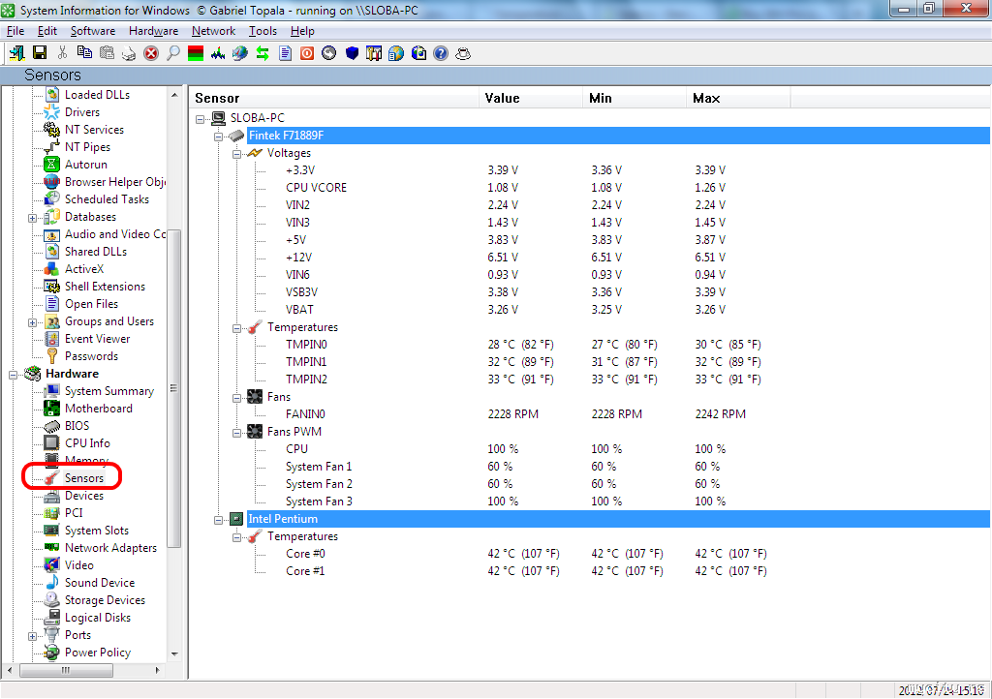Screen dimensions: 992x699
Task: Click the green swap arrows toolbar icon
Action: pos(263,53)
